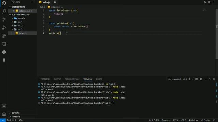
Task: Collapse the tut-3 folder
Action: (x=20, y=29)
